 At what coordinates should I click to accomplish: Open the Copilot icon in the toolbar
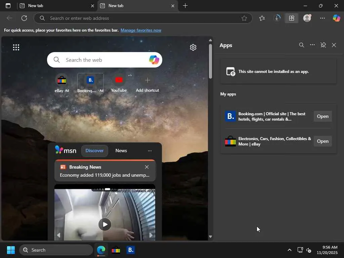tap(336, 18)
